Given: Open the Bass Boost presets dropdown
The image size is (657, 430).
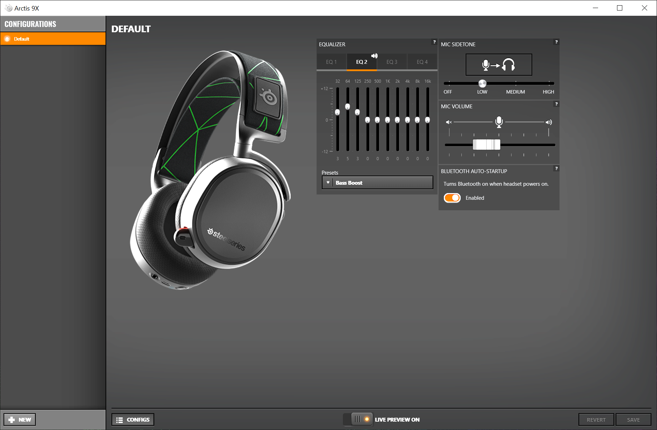Looking at the screenshot, I should [377, 183].
